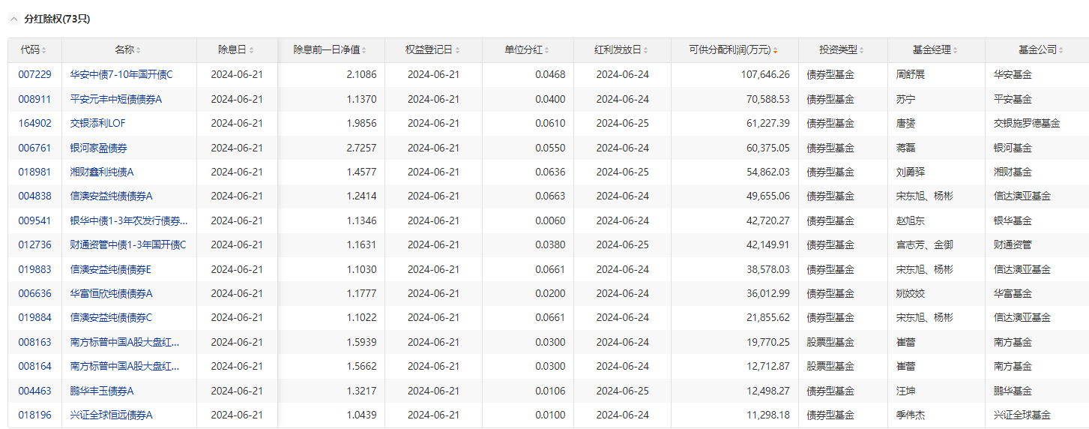Image resolution: width=1089 pixels, height=429 pixels.
Task: Sort by 单位分红 sort icon
Action: pos(548,50)
